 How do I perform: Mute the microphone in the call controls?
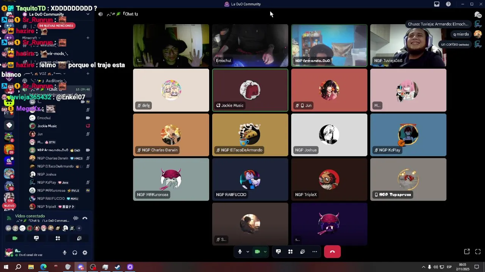coord(240,252)
